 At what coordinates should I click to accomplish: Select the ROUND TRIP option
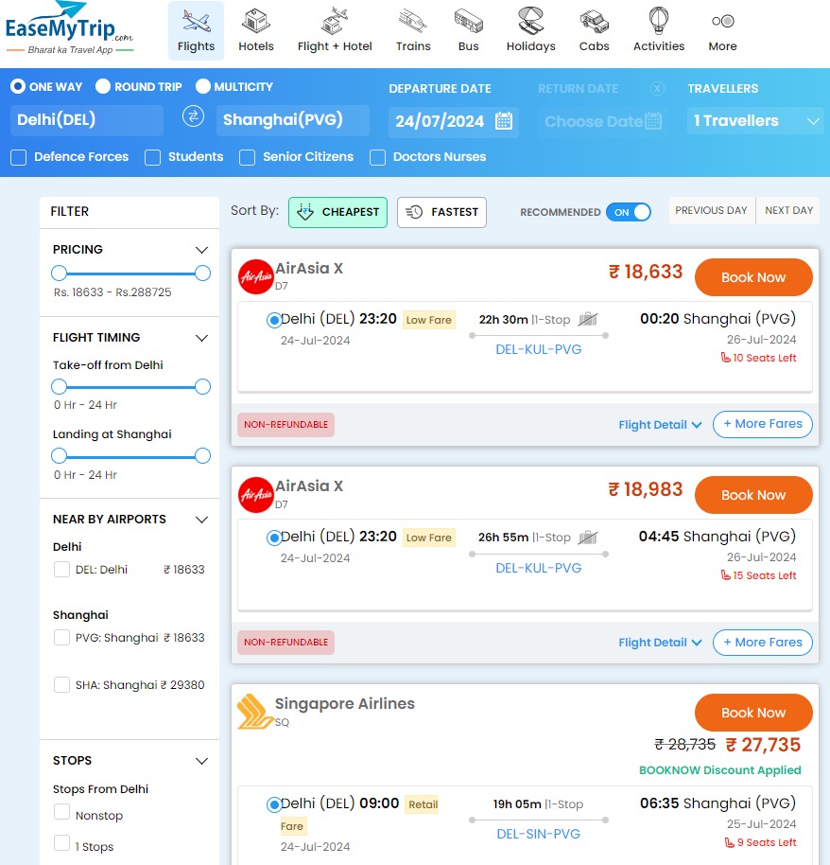coord(103,87)
